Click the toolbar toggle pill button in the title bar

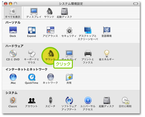point(135,4)
